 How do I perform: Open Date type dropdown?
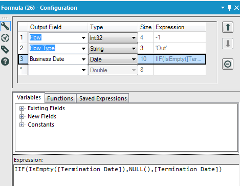113,59
